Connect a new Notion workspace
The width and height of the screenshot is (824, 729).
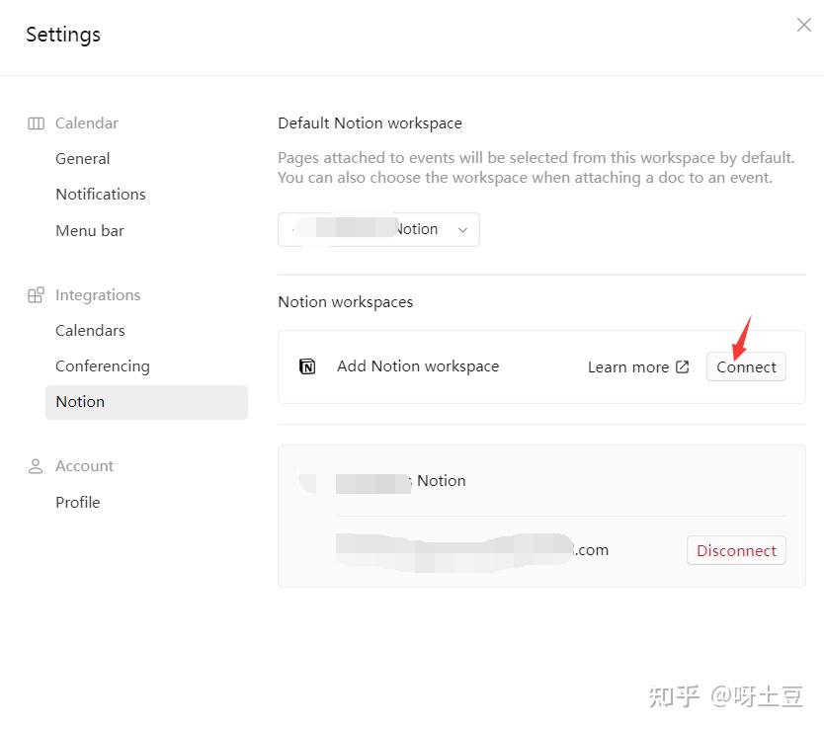point(746,365)
